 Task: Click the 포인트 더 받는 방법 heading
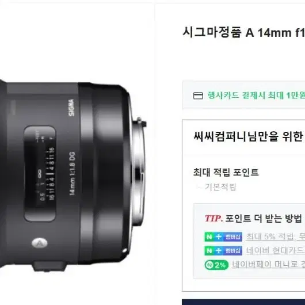point(264,219)
